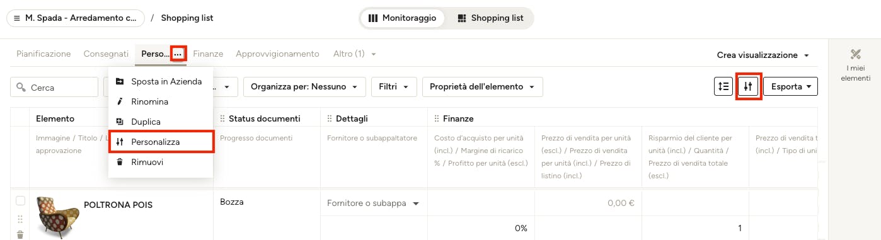
Task: Expand the Fornitore o subappaltatore selector
Action: tap(373, 203)
